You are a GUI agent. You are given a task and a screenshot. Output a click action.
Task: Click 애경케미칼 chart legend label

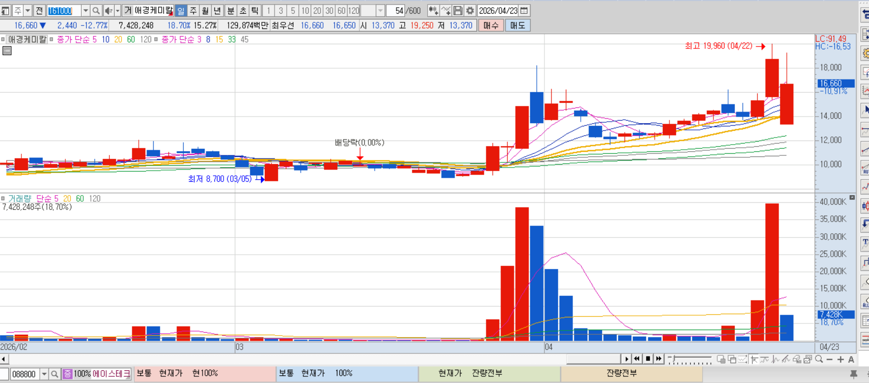(27, 39)
